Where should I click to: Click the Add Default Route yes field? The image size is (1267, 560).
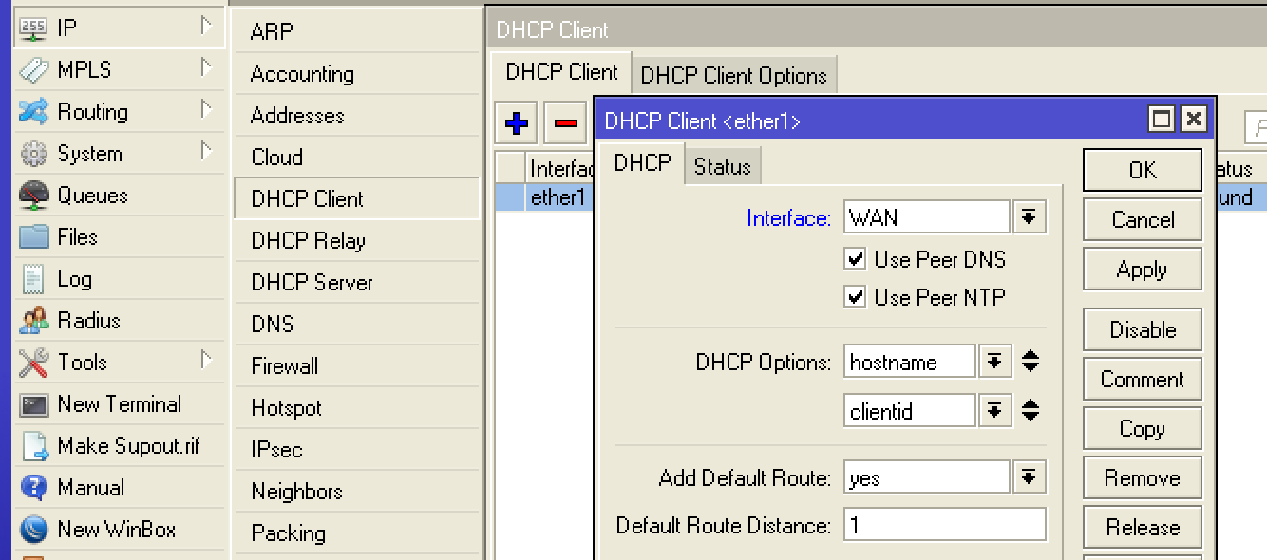[x=927, y=477]
